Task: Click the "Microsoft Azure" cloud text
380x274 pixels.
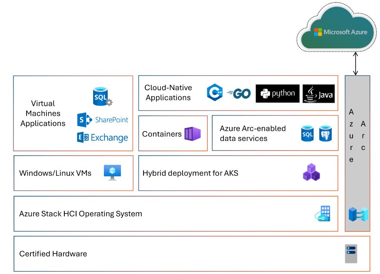Action: 345,32
